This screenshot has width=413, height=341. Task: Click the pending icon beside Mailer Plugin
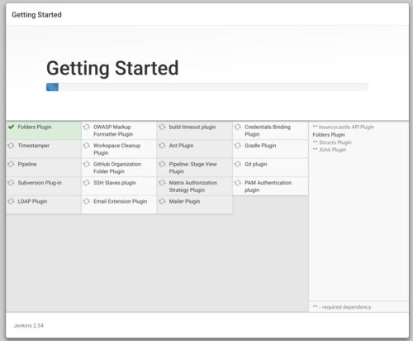[x=162, y=201]
